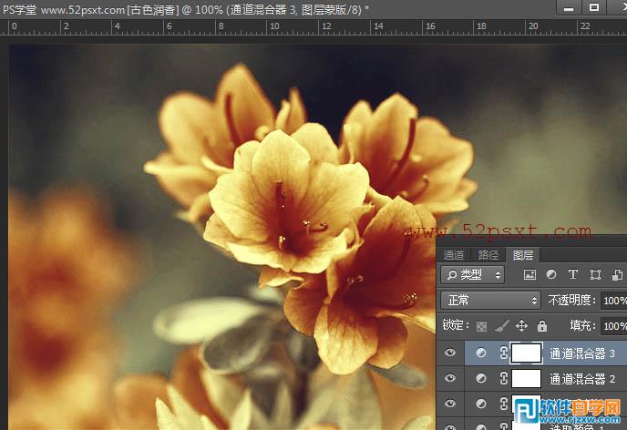The height and width of the screenshot is (430, 627).
Task: Filter layers by pixel image type
Action: 529,274
